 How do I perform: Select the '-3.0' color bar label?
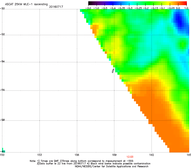pyautogui.click(x=88, y=8)
